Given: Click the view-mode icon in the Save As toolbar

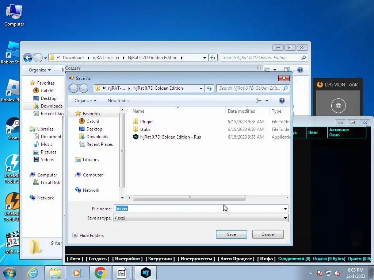Looking at the screenshot, I should pos(259,101).
